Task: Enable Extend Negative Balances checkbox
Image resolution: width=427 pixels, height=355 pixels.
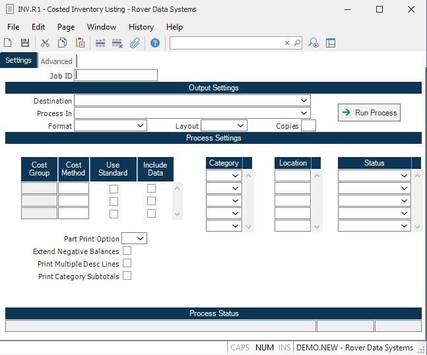Action: click(x=127, y=251)
